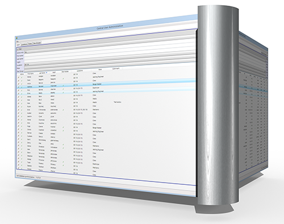Sort by the Login column header
The width and height of the screenshot is (284, 224).
coord(54,72)
